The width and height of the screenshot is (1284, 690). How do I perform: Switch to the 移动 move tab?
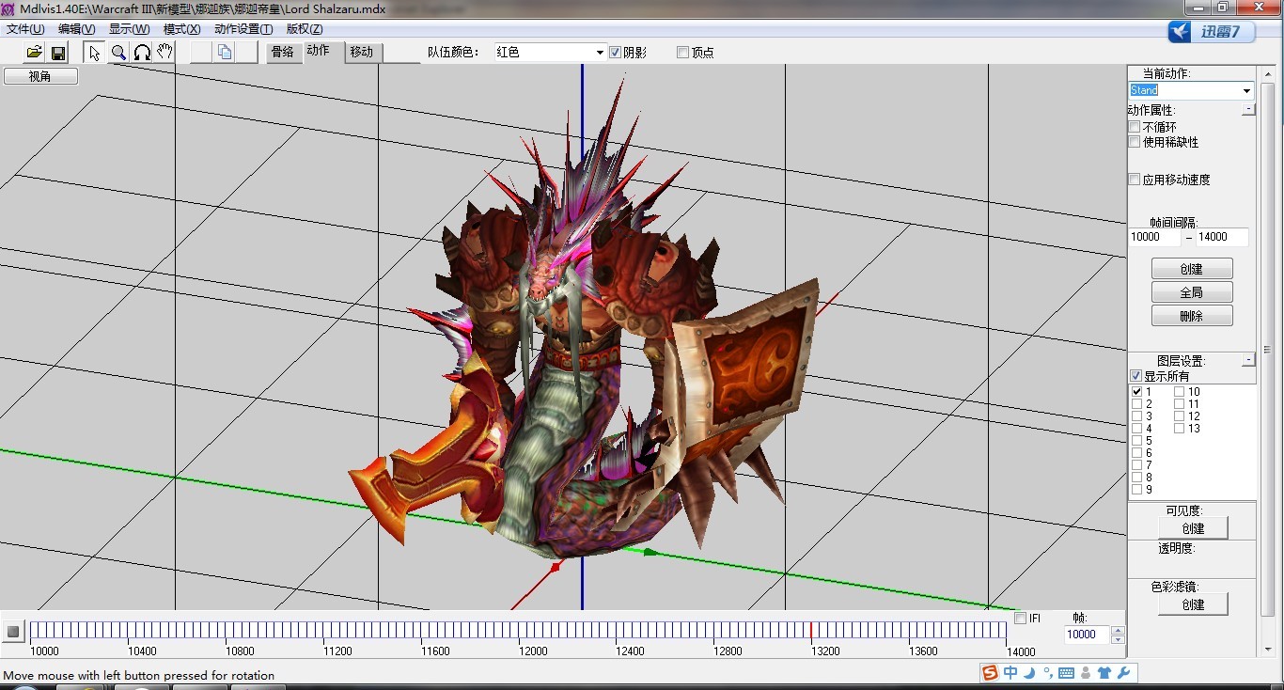click(x=362, y=53)
